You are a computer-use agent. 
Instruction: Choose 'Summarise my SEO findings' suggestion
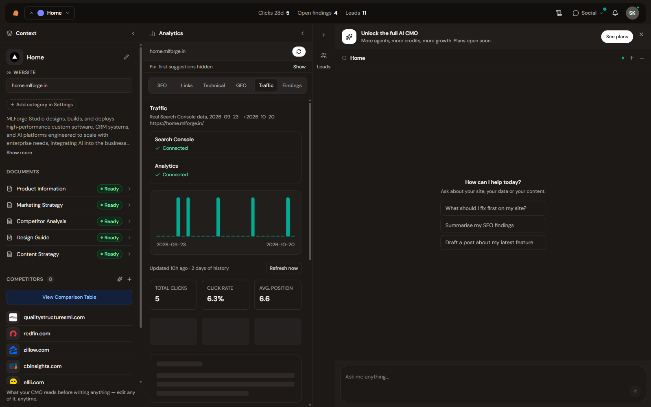point(493,225)
